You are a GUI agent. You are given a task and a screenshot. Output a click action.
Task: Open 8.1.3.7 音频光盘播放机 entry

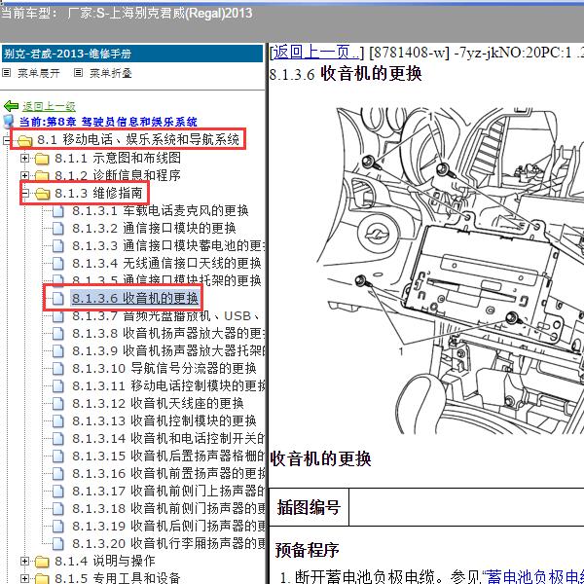click(166, 315)
